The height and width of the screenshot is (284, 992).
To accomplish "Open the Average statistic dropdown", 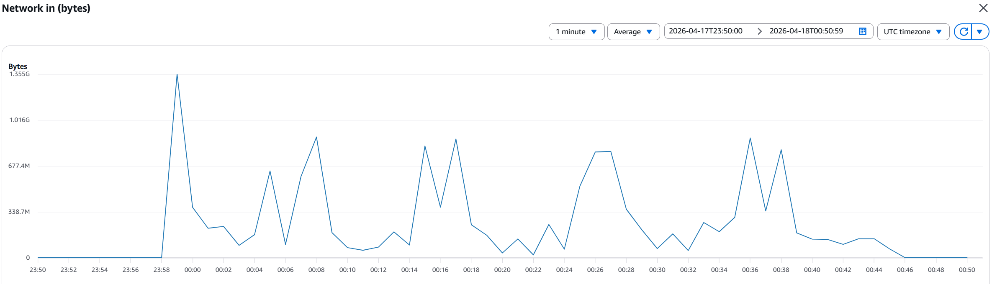I will tap(633, 32).
